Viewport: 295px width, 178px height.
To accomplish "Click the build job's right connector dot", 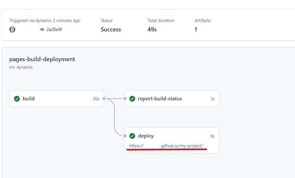I will coord(104,99).
